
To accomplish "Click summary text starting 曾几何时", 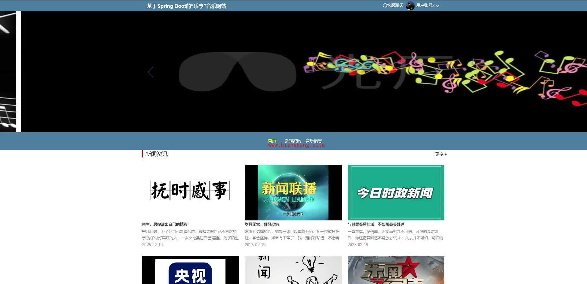I will [190, 235].
